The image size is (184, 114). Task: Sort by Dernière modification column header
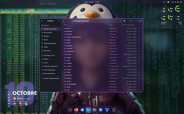[128, 25]
